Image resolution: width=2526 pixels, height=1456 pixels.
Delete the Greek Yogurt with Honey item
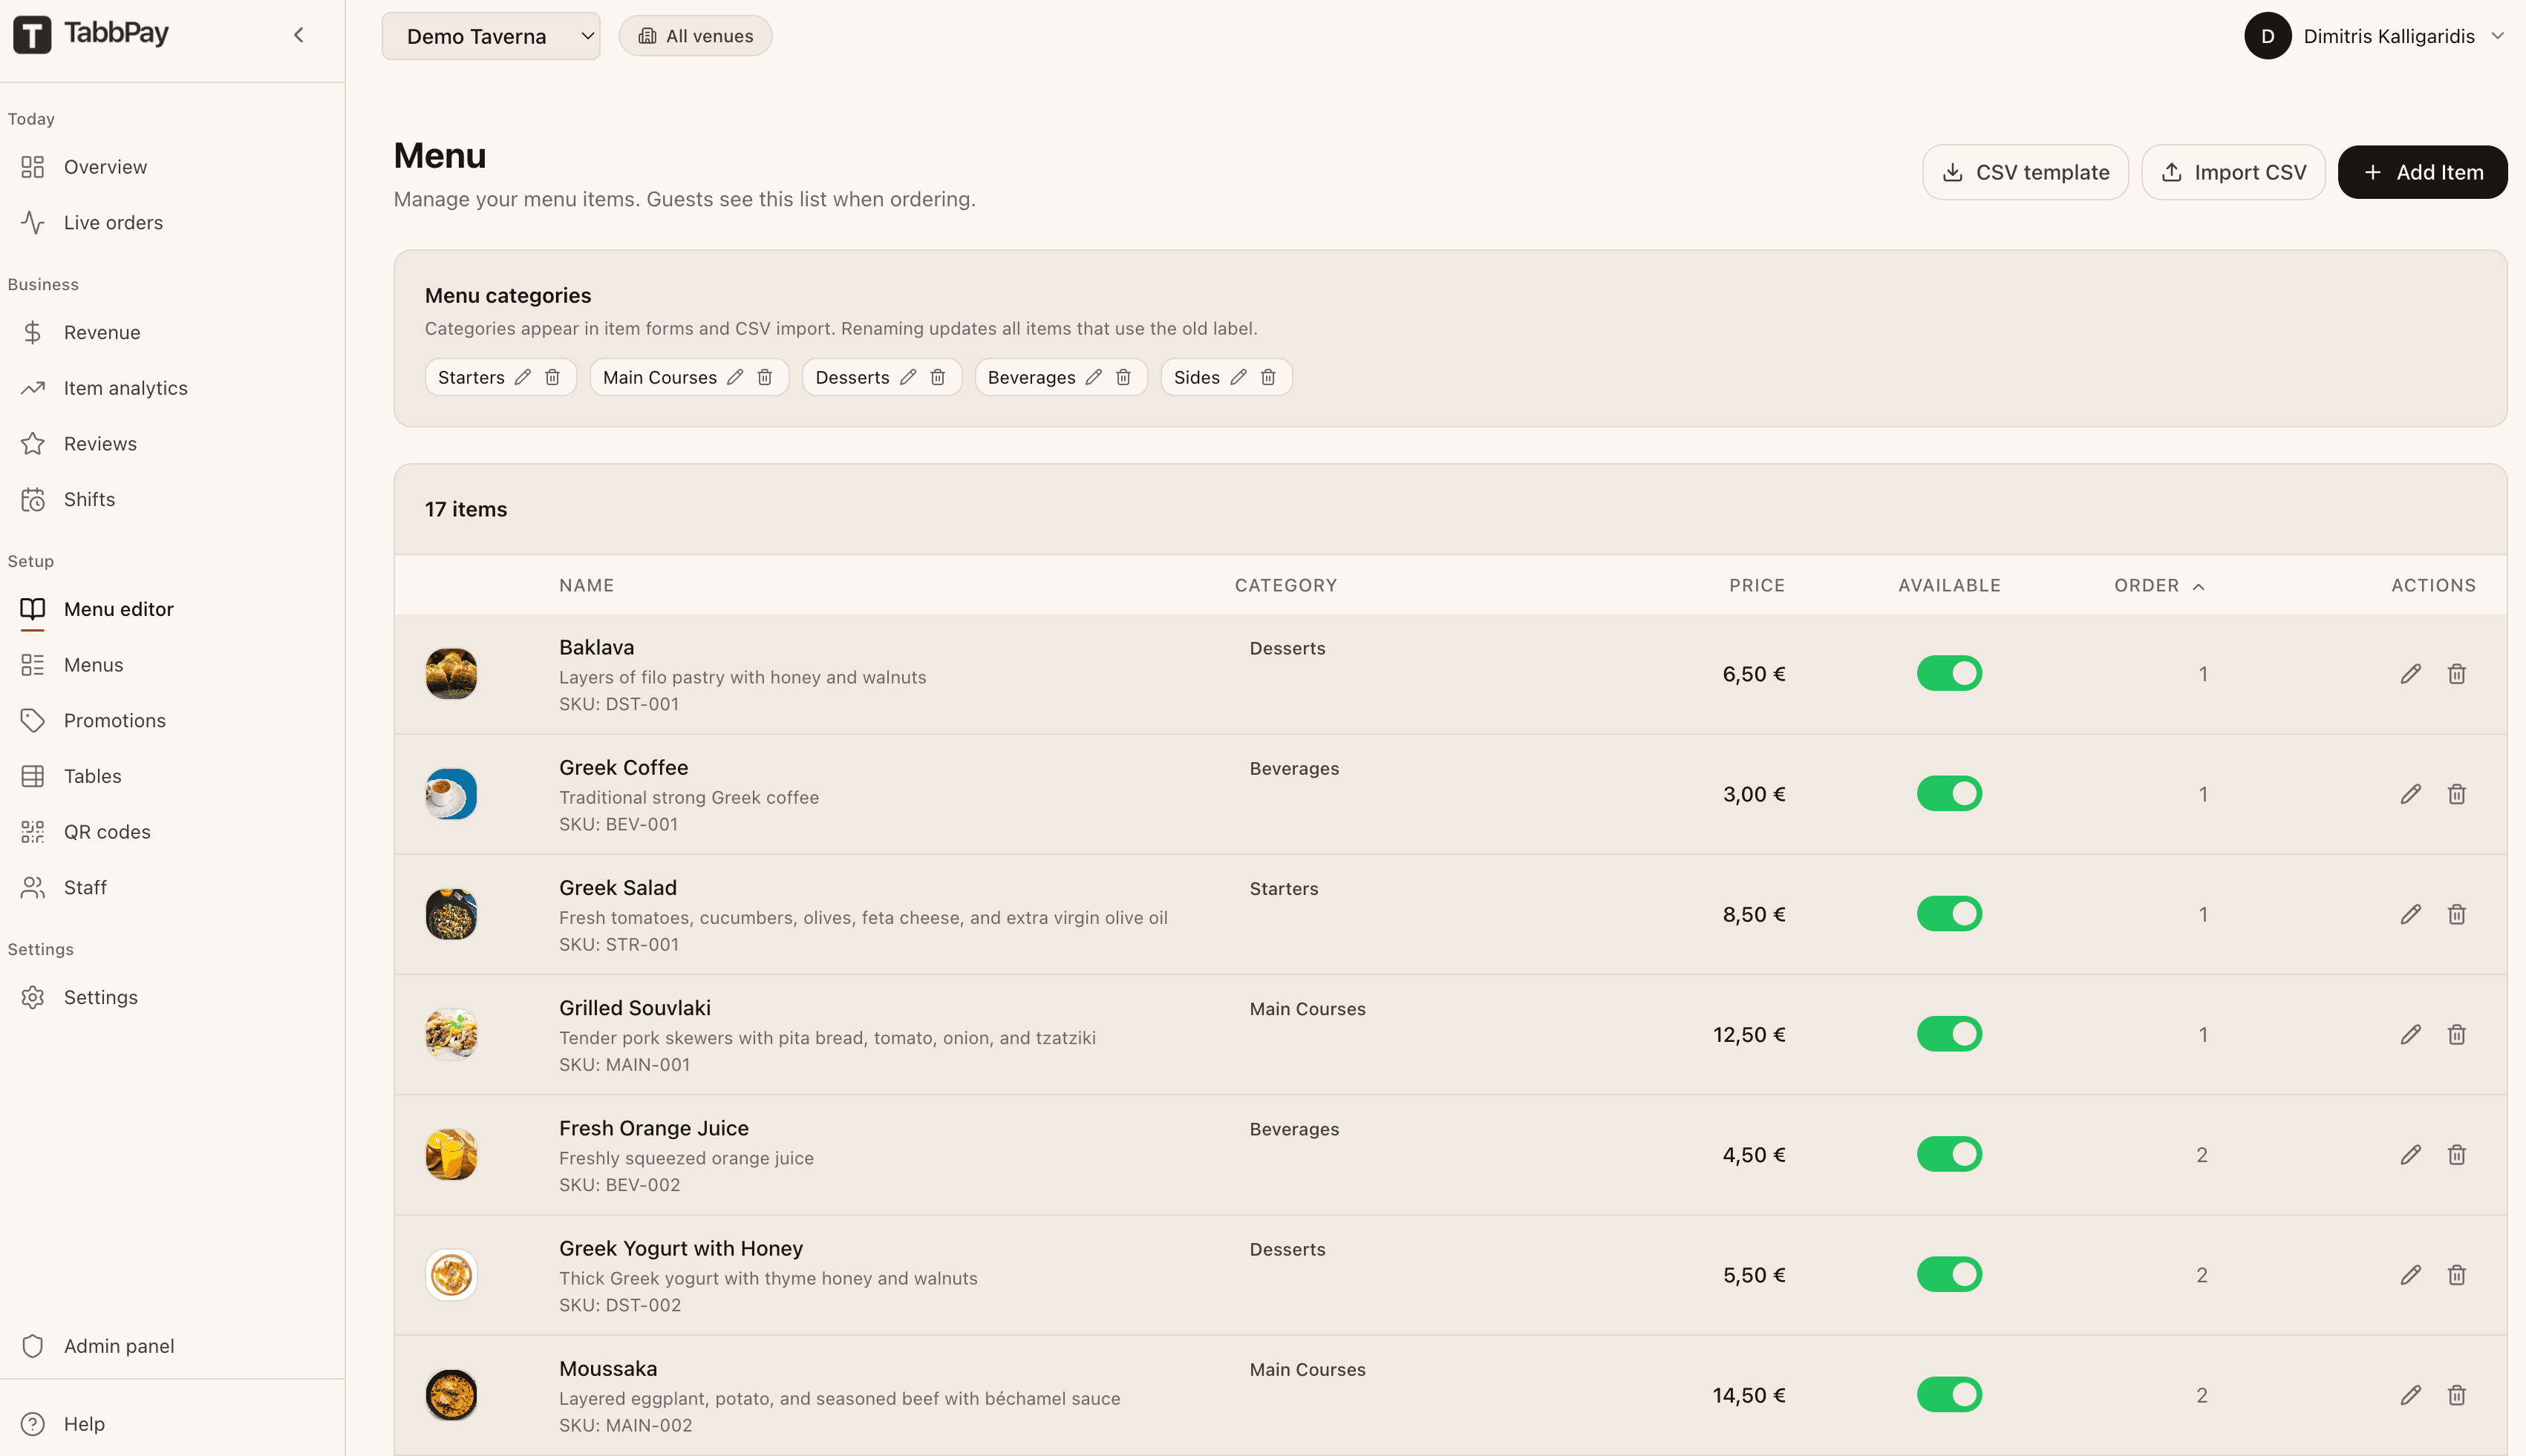point(2457,1275)
